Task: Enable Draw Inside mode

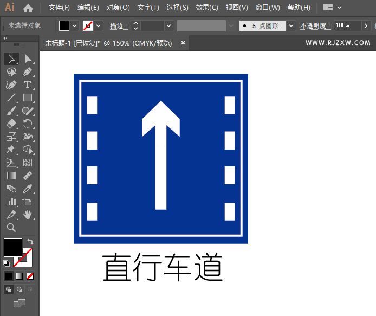Action: (x=30, y=289)
